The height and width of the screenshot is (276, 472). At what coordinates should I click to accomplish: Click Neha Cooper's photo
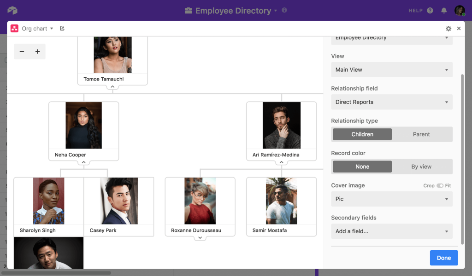point(84,125)
